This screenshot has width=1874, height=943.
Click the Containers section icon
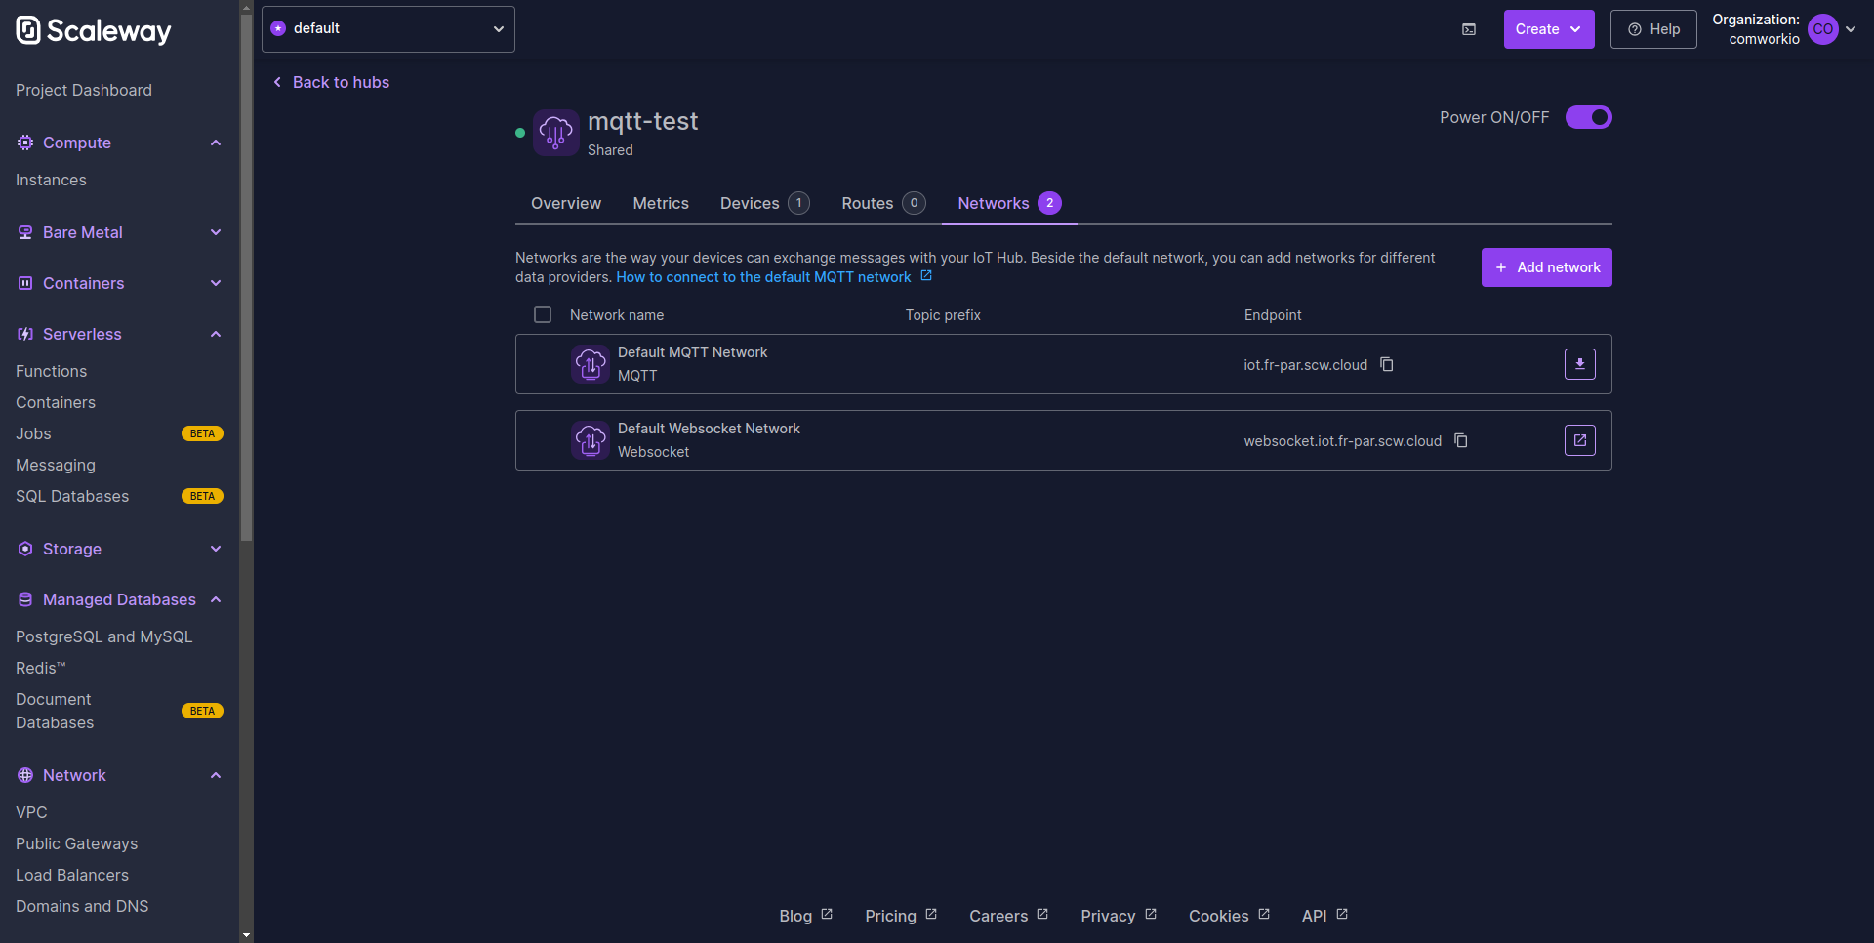tap(25, 283)
